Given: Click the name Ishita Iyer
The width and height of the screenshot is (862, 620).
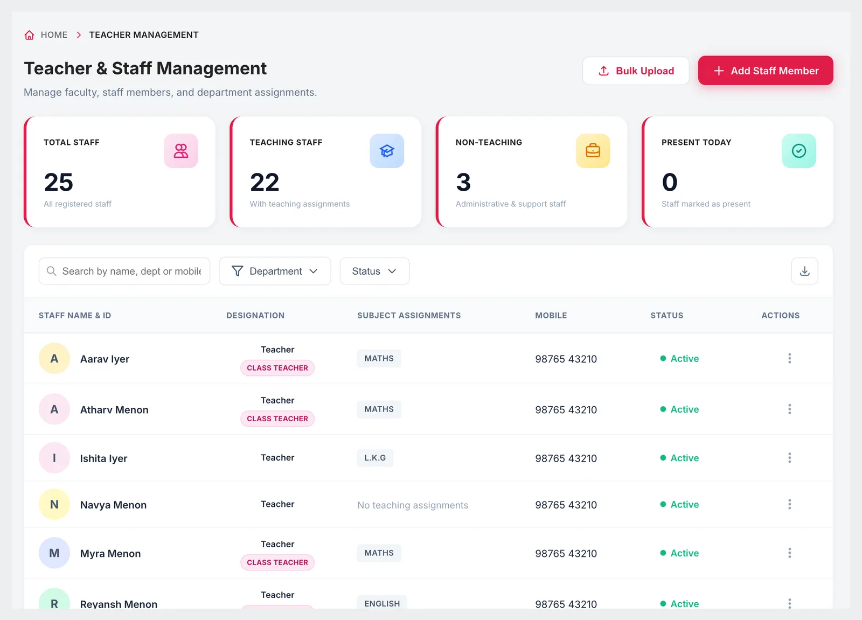Looking at the screenshot, I should coord(104,458).
